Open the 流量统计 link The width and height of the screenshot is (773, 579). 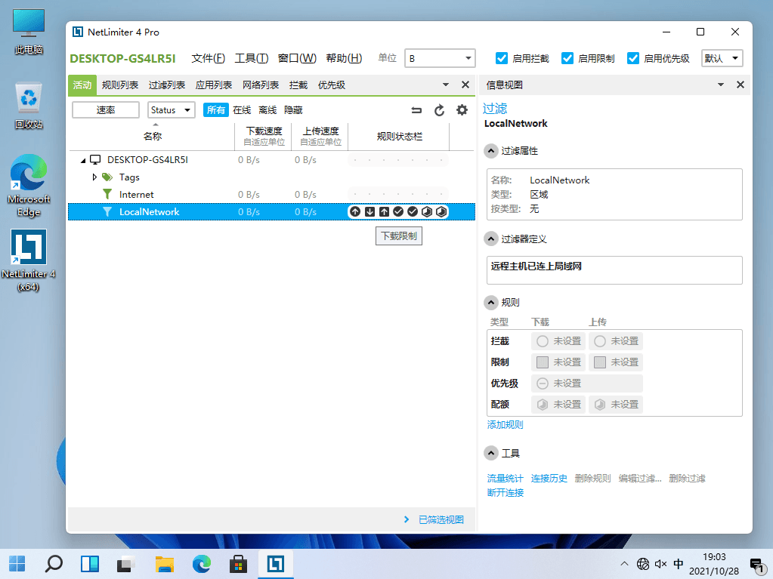[x=505, y=478]
